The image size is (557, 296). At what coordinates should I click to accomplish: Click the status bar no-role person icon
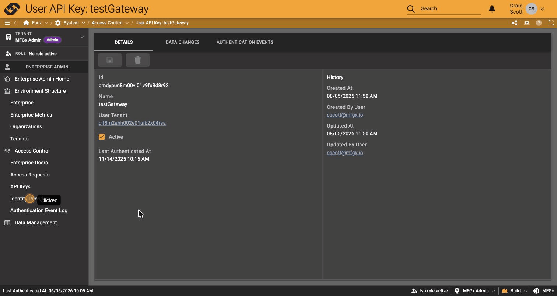414,291
